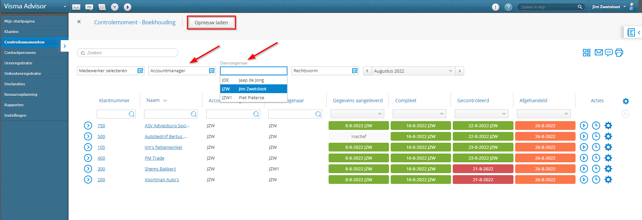Open ASV Adviesburo Soci... client link
Viewport: 642px width, 220px height.
coord(167,126)
